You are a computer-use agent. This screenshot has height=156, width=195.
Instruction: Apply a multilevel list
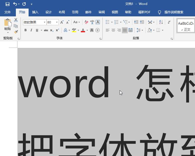pos(125,22)
